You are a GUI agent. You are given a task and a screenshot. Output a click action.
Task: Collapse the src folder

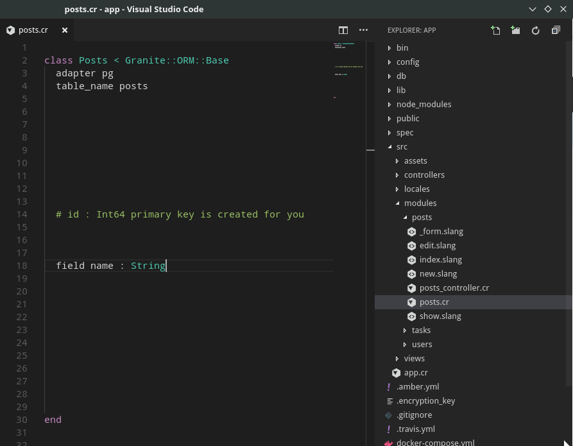tap(389, 146)
